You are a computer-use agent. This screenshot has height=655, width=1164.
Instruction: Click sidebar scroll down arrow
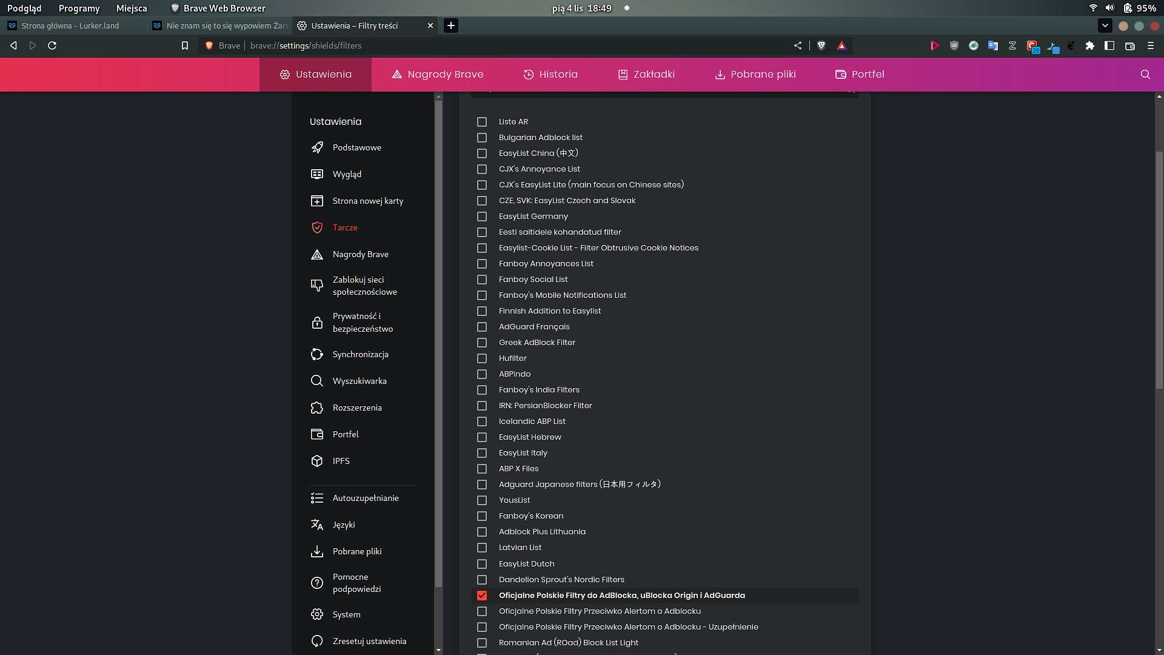pos(438,650)
